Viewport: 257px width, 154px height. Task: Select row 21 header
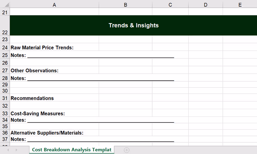5,12
